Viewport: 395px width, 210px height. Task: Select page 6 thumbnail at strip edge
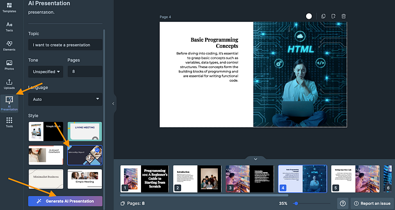388,179
